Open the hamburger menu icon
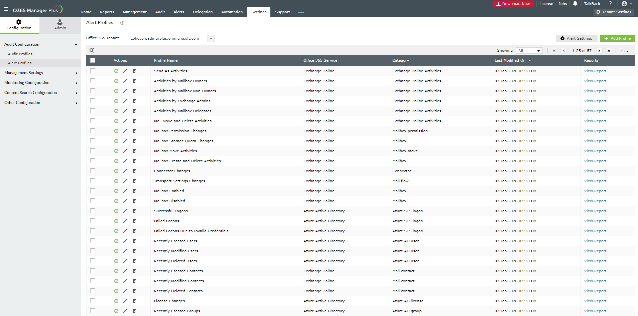The image size is (638, 316). pos(6,9)
